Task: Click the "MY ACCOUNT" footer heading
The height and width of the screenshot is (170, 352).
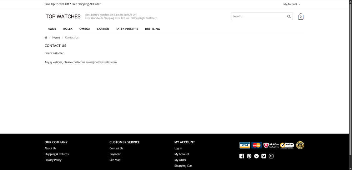Action: click(x=184, y=142)
